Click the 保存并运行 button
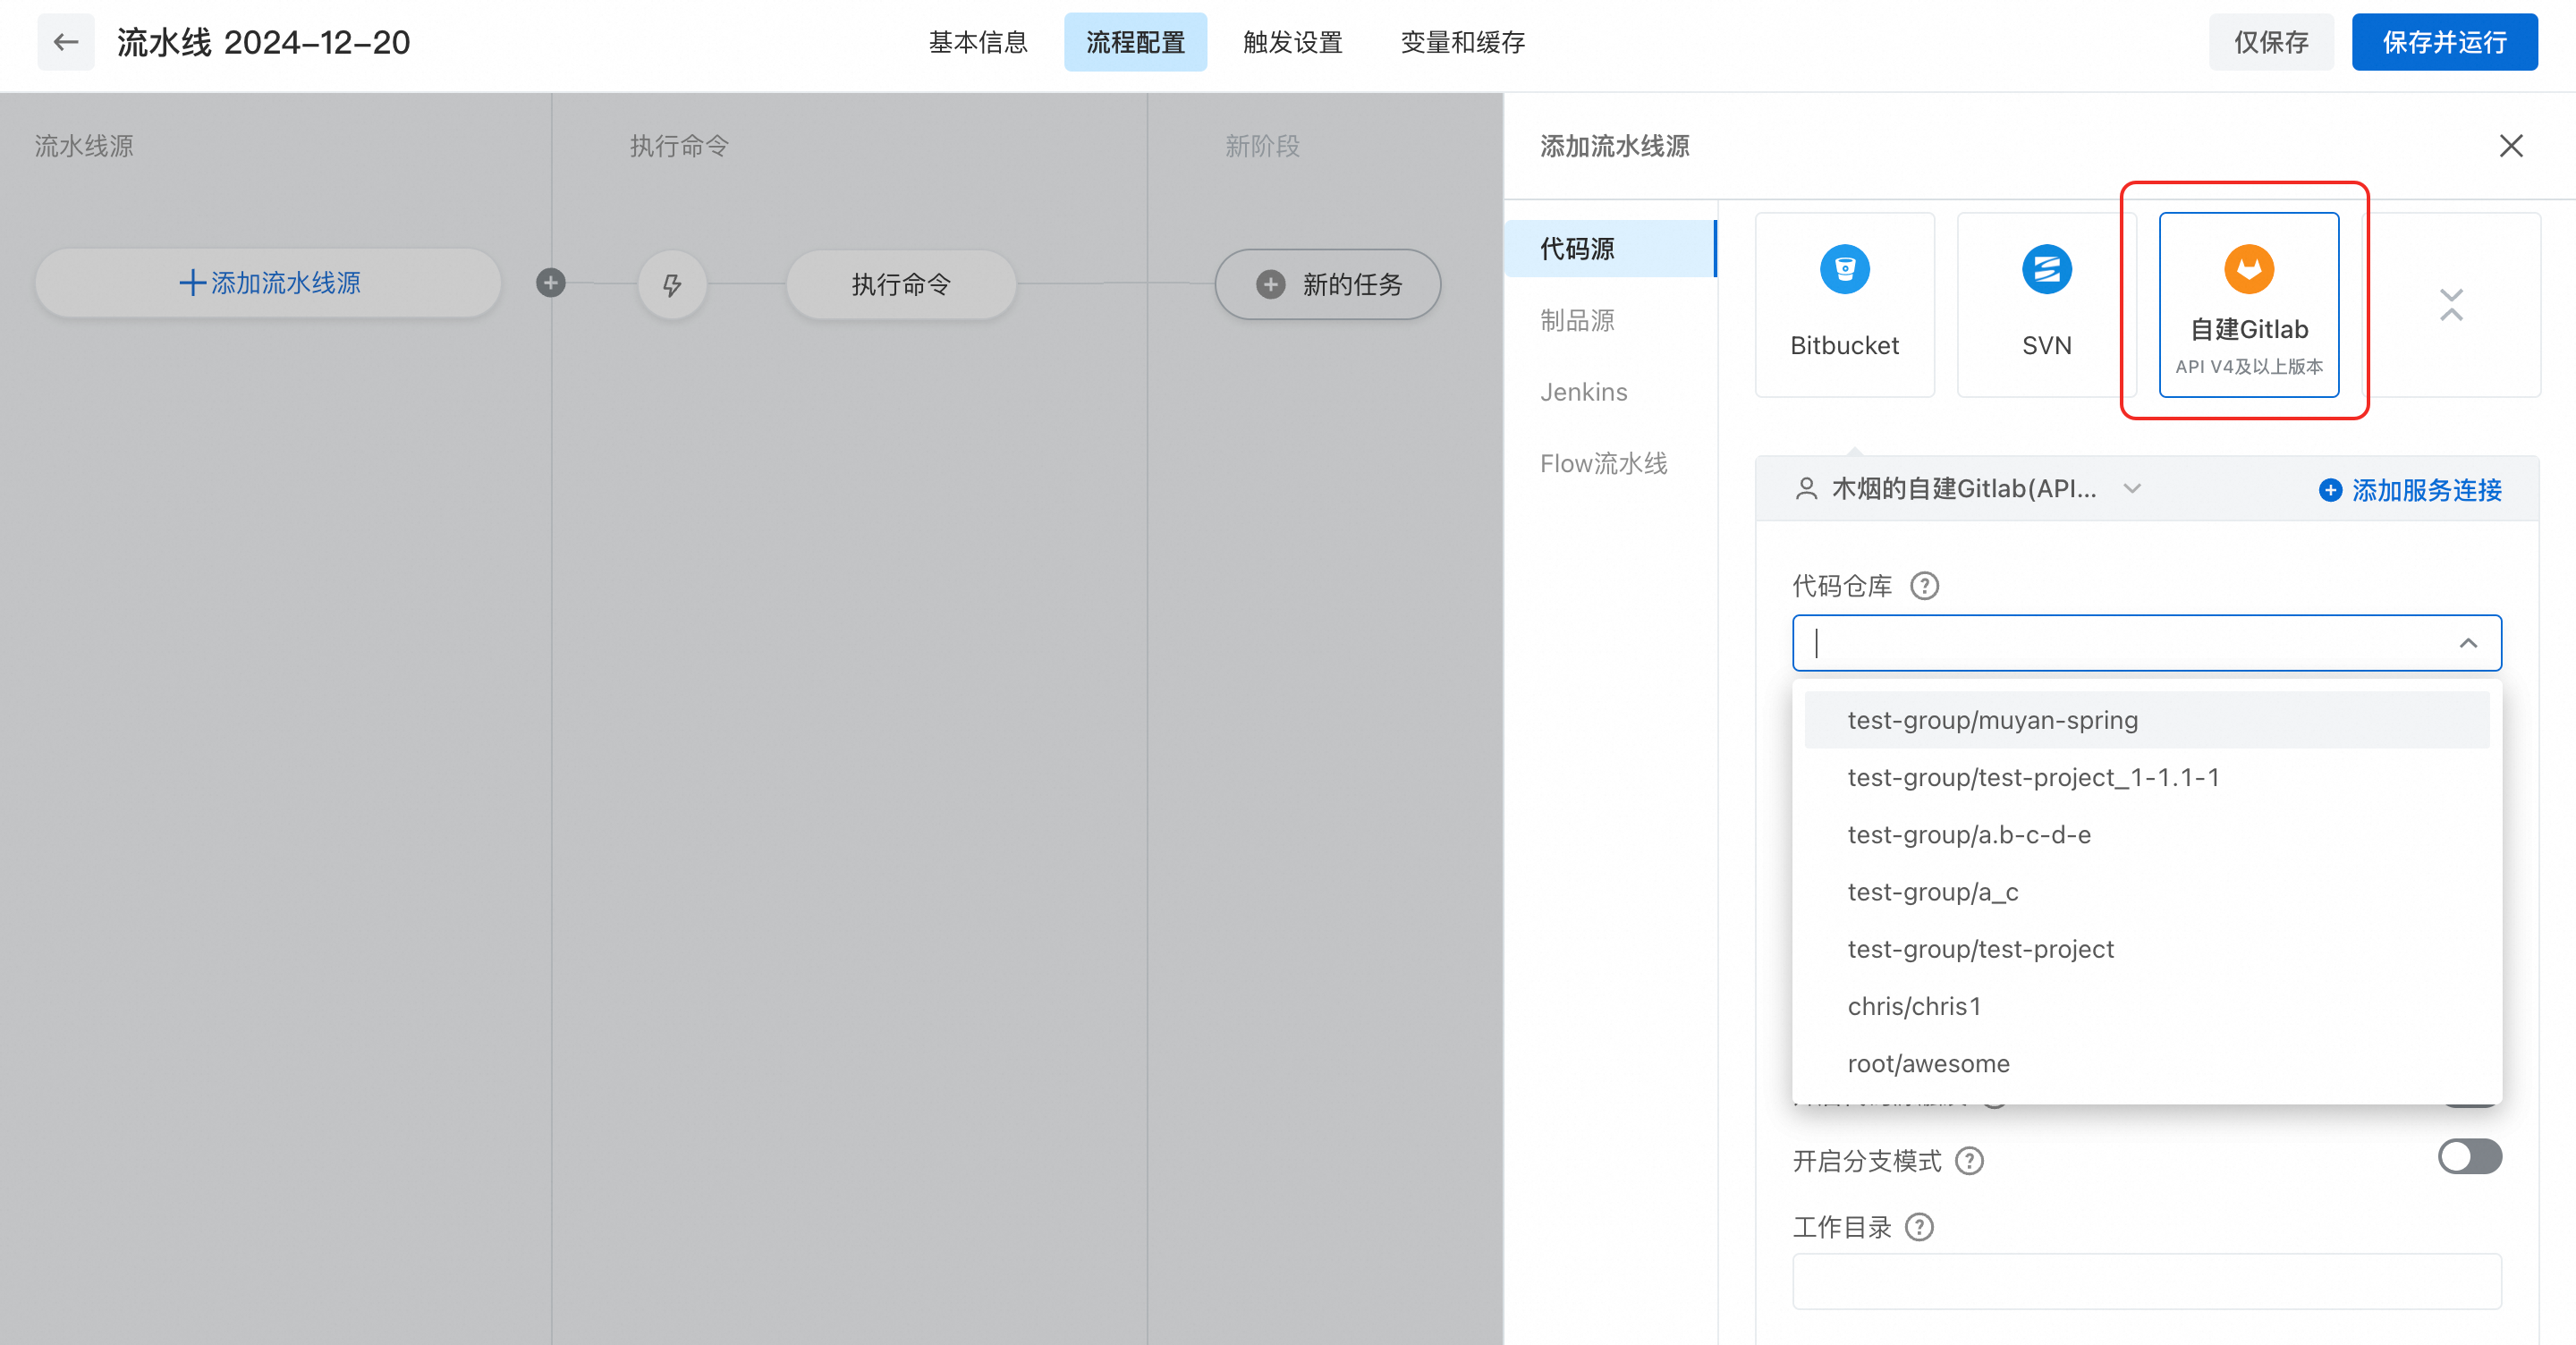The image size is (2576, 1345). pos(2444,42)
